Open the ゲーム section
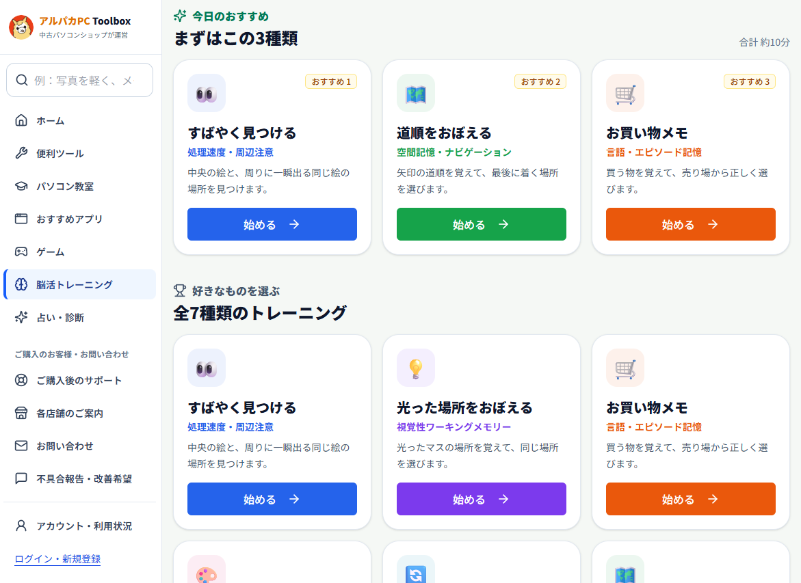 point(80,252)
